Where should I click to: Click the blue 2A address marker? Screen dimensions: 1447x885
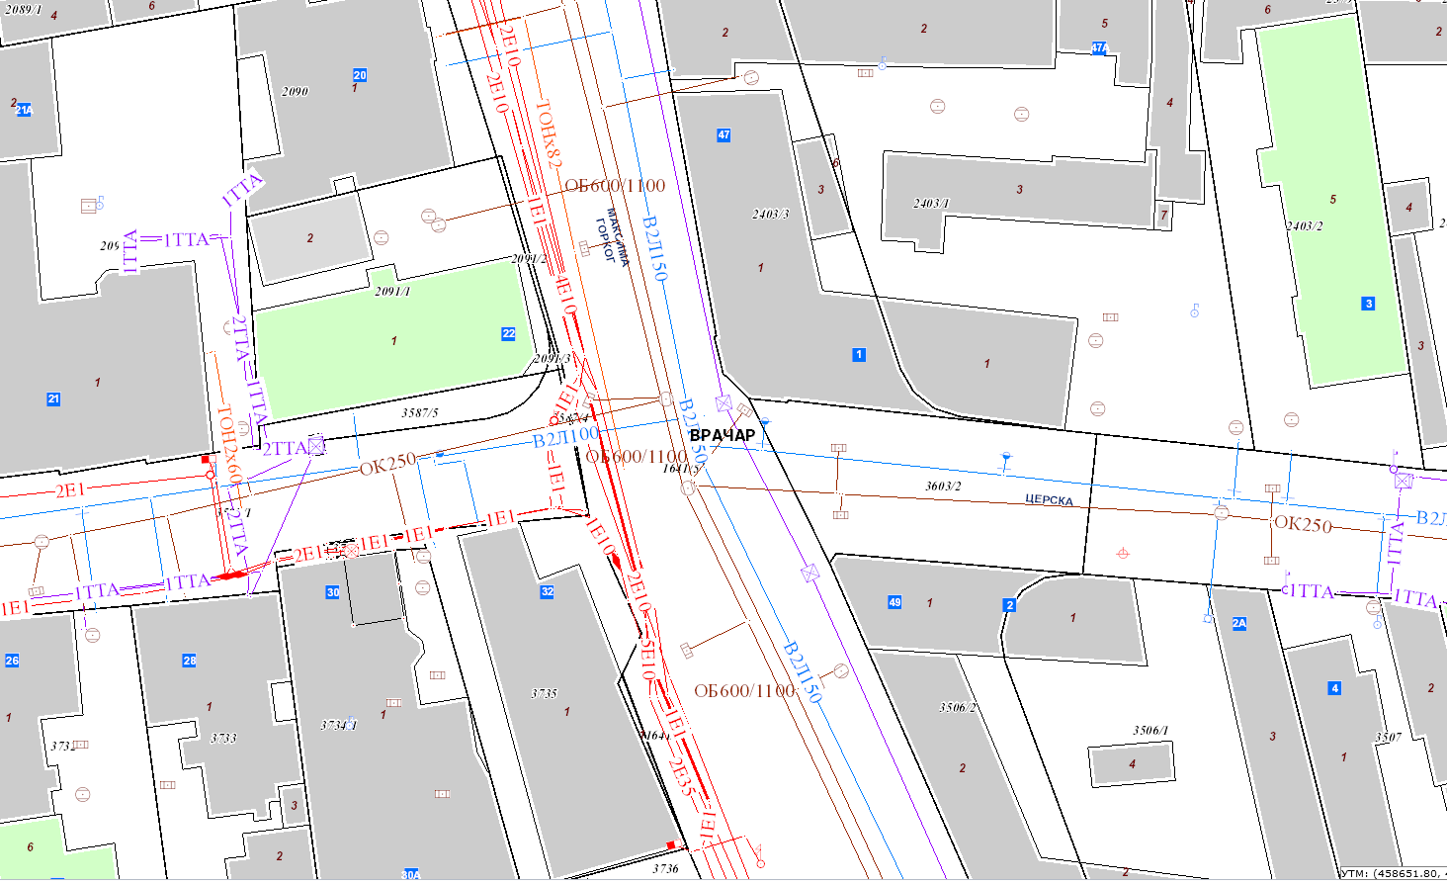[1239, 624]
